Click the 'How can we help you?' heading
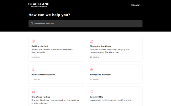The width and height of the screenshot is (171, 106). tap(49, 15)
